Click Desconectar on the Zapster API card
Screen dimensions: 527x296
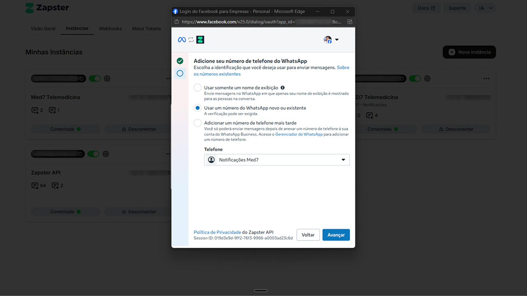(139, 212)
